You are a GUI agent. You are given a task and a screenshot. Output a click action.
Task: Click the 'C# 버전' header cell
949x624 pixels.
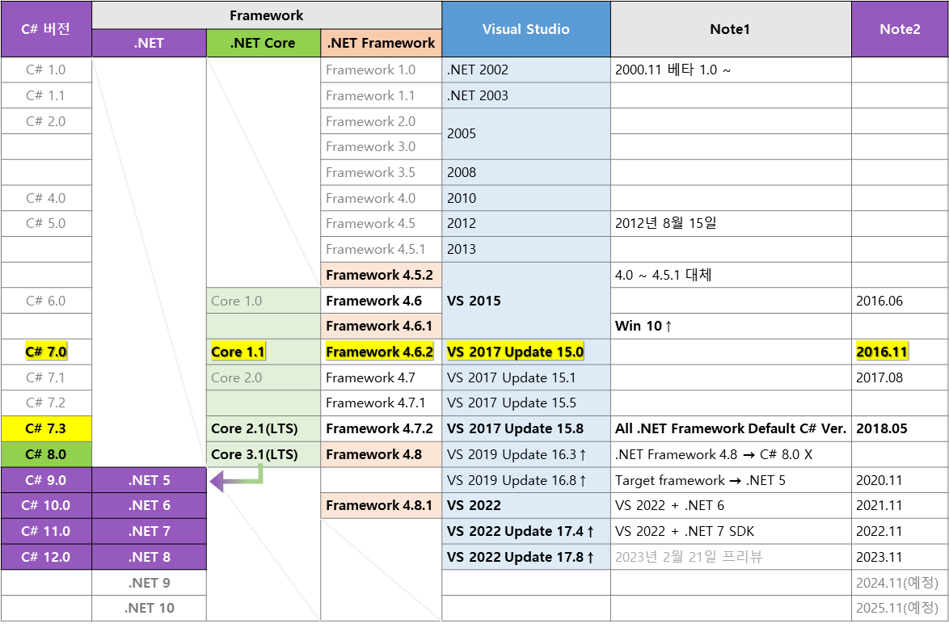coord(46,29)
